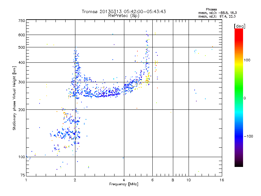Click the plot title 'Tromsø 20130313 05:42:00-05:43:43'
261x196 pixels.
click(124, 11)
